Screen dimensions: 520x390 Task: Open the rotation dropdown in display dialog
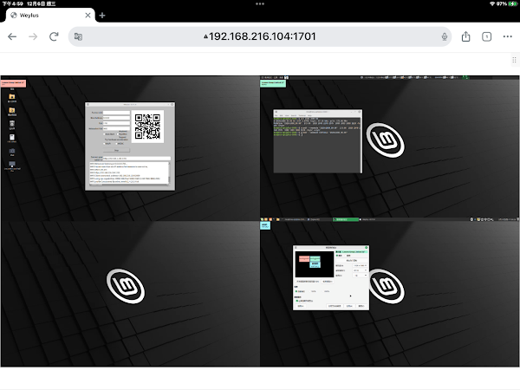(x=360, y=276)
